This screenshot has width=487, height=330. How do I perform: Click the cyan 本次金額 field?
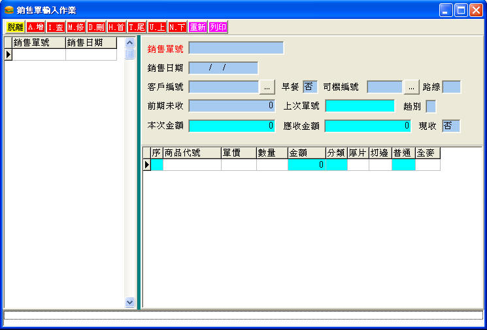231,126
